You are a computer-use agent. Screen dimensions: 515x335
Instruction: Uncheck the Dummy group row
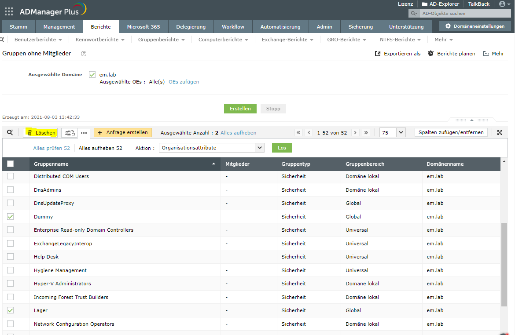tap(11, 217)
